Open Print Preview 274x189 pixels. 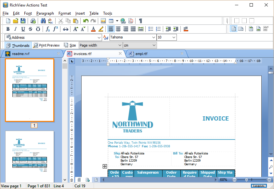point(46,45)
